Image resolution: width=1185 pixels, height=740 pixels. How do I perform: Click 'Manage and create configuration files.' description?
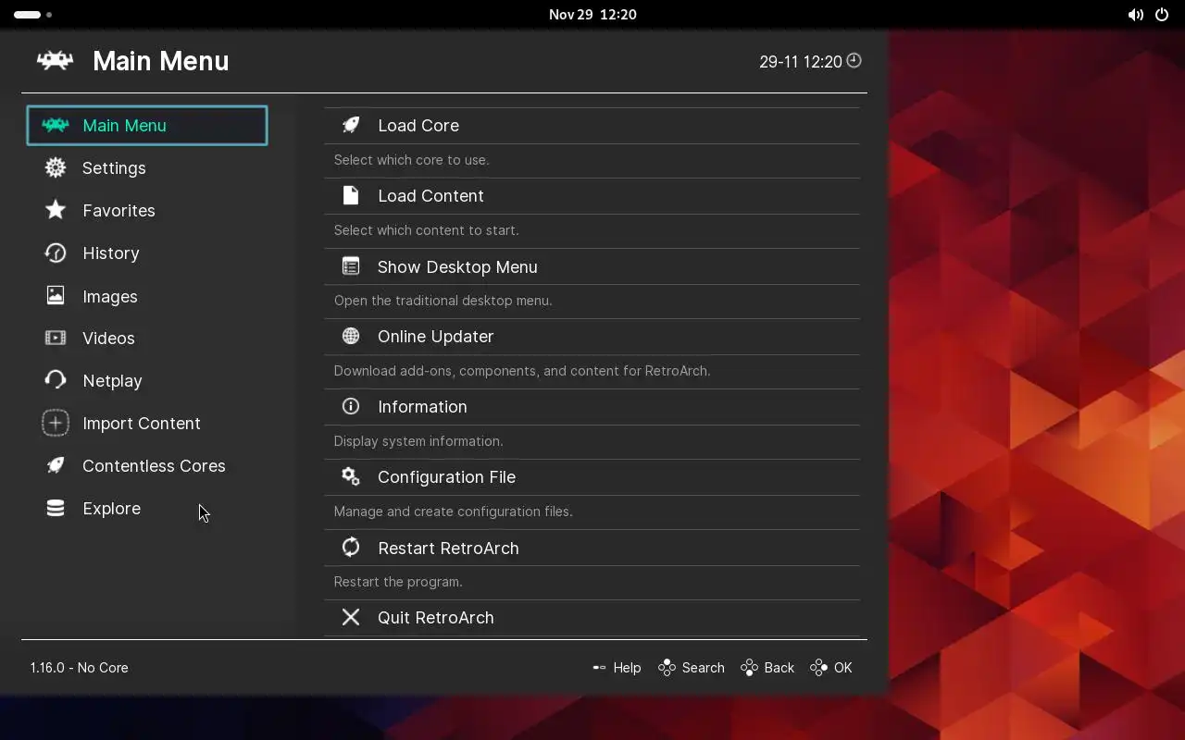click(453, 512)
